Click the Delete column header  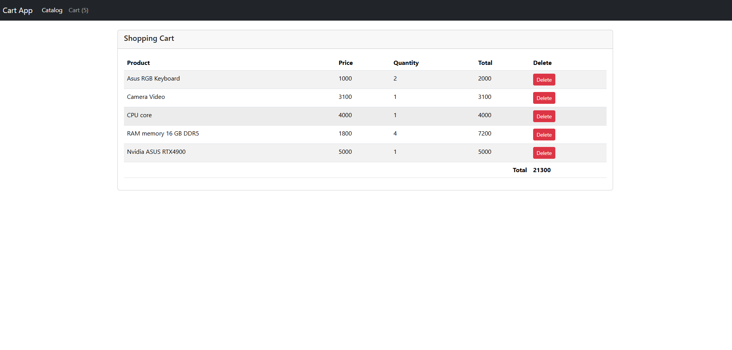tap(542, 63)
